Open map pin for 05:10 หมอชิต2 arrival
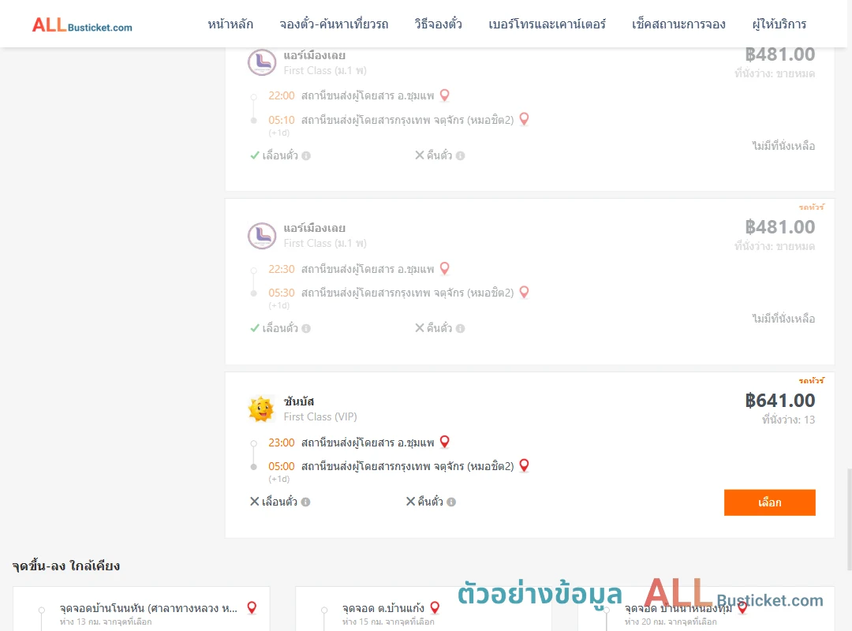The width and height of the screenshot is (852, 631). pyautogui.click(x=524, y=119)
